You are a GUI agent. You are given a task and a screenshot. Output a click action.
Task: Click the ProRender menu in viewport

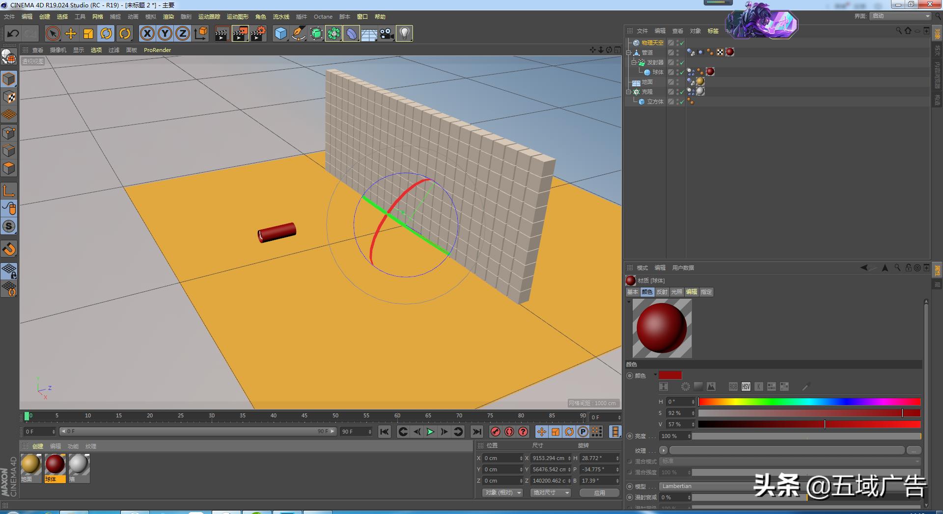[x=157, y=50]
